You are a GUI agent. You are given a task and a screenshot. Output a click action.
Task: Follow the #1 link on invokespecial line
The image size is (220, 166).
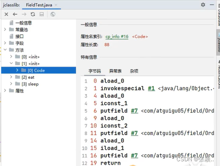(x=152, y=88)
